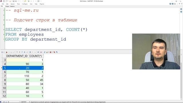Click the Save icon in the top toolbar
This screenshot has width=183, height=103.
pyautogui.click(x=13, y=1)
